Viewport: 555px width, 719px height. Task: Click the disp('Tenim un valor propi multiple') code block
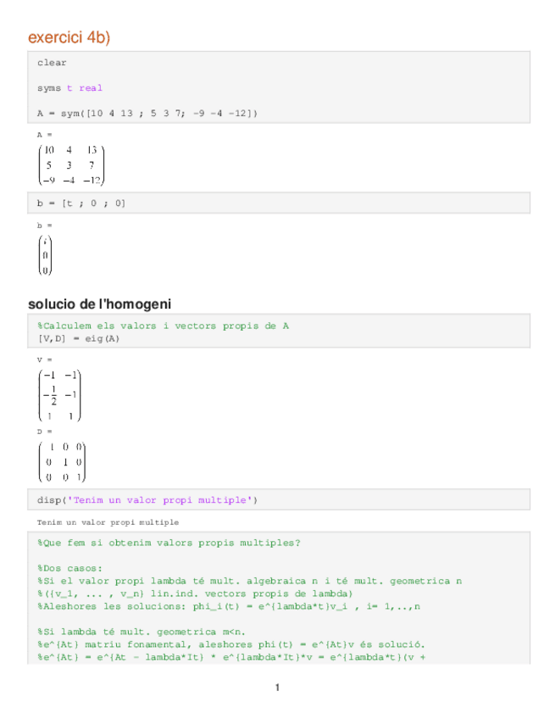pos(146,500)
